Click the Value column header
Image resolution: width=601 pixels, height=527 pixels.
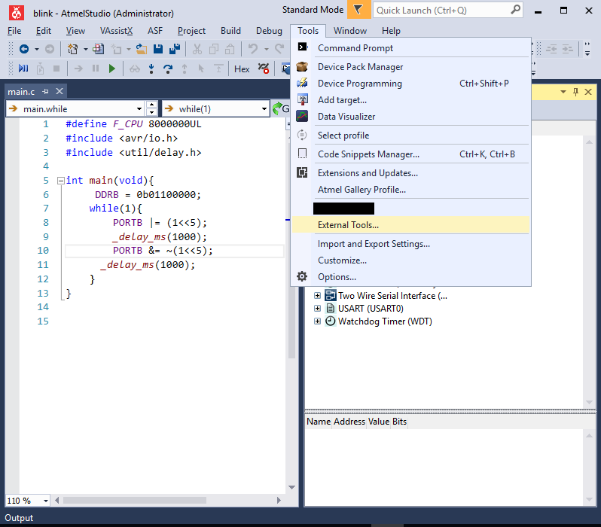pos(379,421)
